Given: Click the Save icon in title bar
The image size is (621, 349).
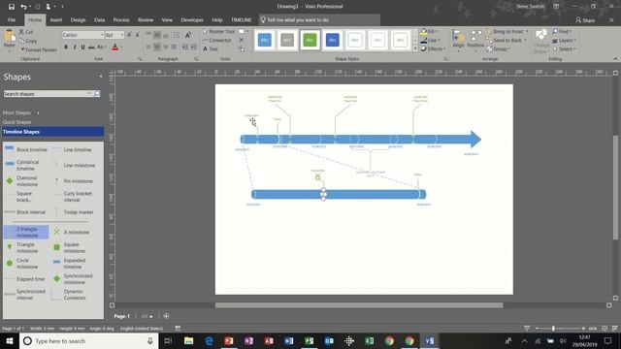Looking at the screenshot, I should point(12,7).
